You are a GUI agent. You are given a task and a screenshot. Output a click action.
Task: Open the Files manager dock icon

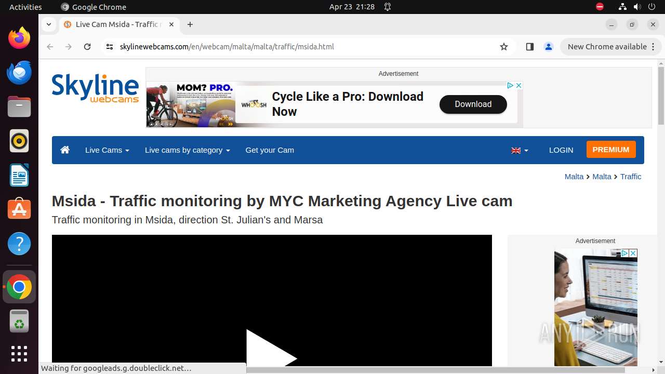[19, 106]
